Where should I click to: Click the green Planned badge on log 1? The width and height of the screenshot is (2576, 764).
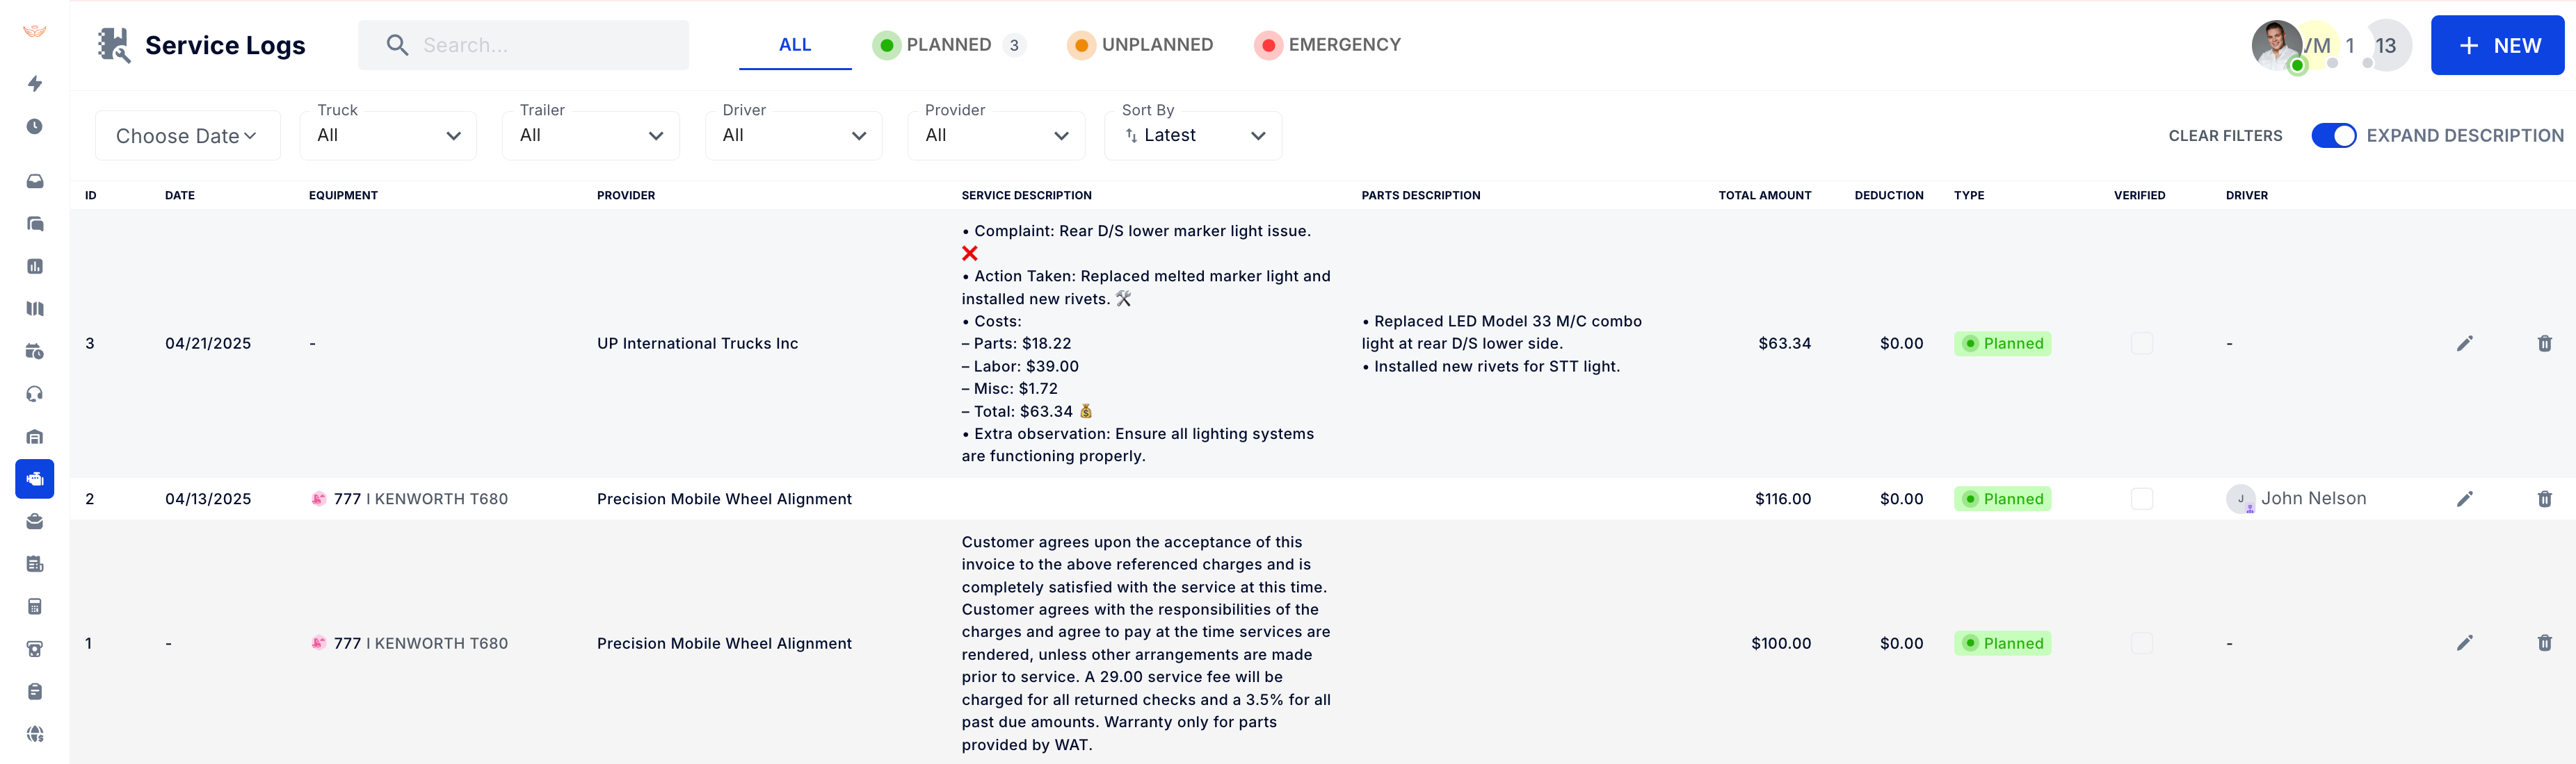click(2002, 643)
